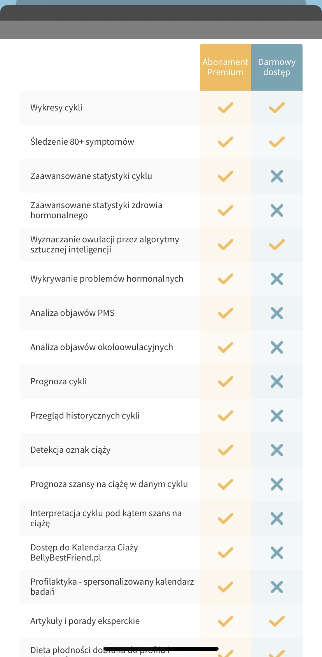
Task: Tap the Zaawansowane statystyki zdrowia hormonalnego label
Action: click(96, 210)
